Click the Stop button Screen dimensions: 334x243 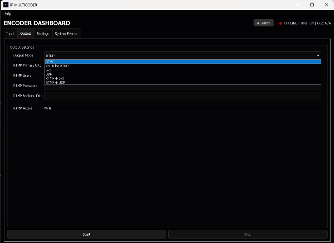pyautogui.click(x=247, y=234)
